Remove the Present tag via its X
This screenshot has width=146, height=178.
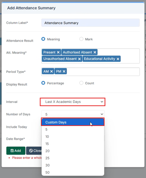pos(58,52)
